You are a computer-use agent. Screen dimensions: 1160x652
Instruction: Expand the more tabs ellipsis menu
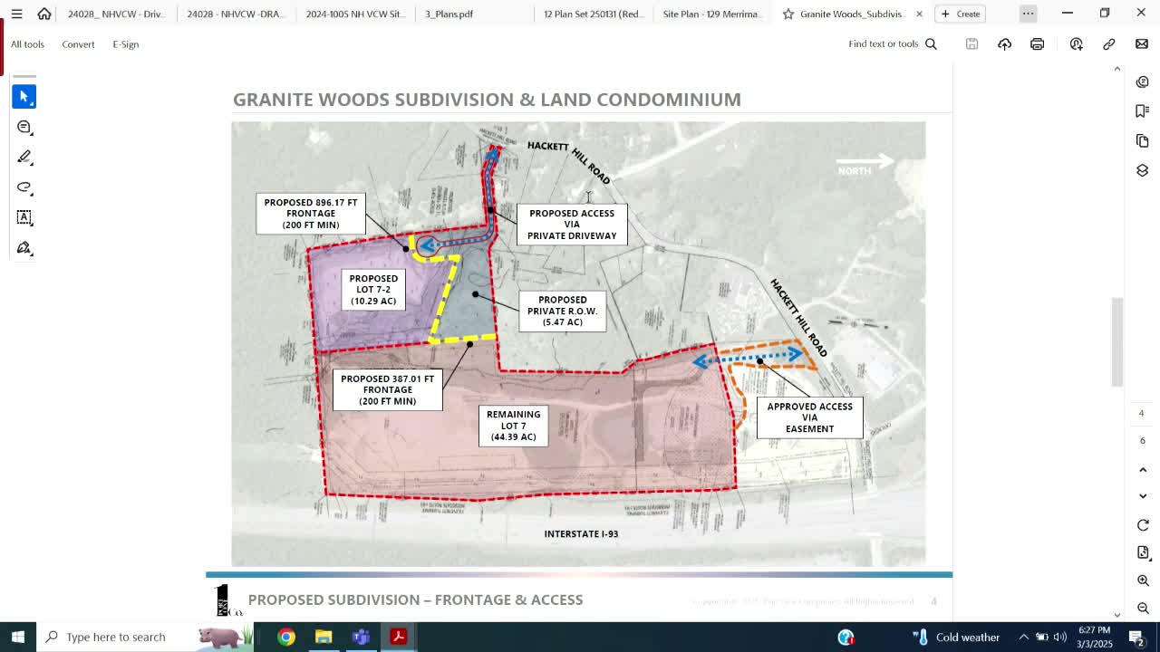1028,14
